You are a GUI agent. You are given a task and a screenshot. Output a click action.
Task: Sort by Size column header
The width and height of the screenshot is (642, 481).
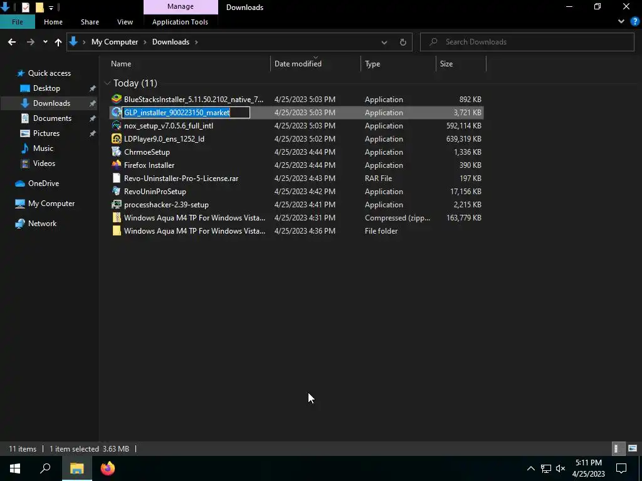coord(461,64)
